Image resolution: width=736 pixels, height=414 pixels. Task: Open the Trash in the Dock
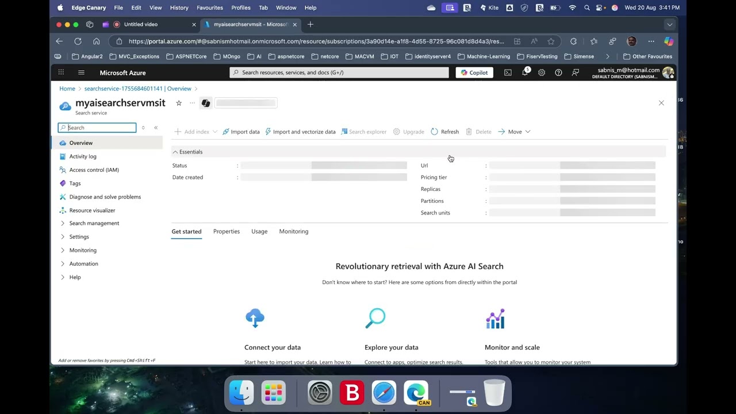click(x=494, y=393)
